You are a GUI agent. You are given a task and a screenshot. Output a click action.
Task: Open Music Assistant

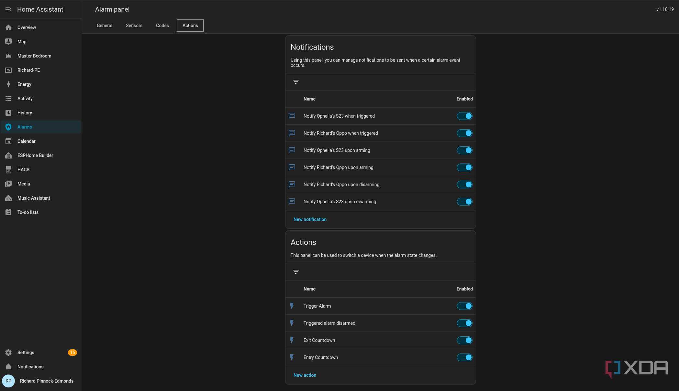(x=41, y=198)
